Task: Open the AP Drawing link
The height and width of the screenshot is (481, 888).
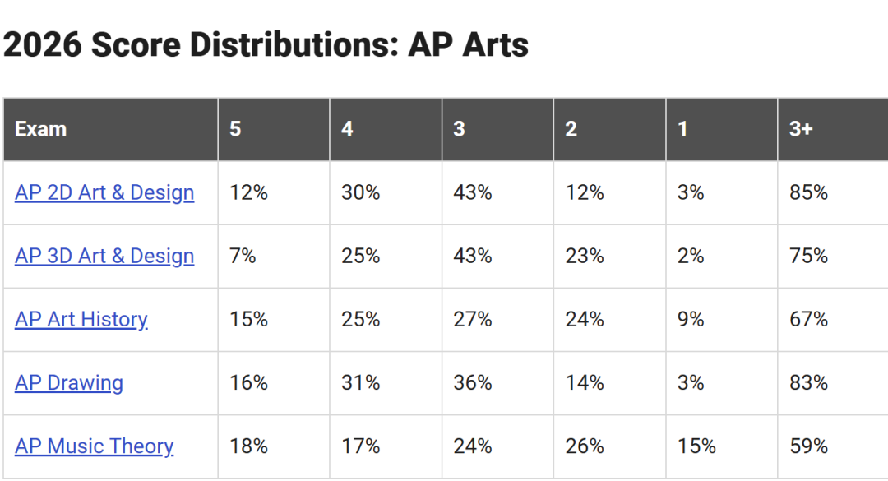Action: [68, 383]
